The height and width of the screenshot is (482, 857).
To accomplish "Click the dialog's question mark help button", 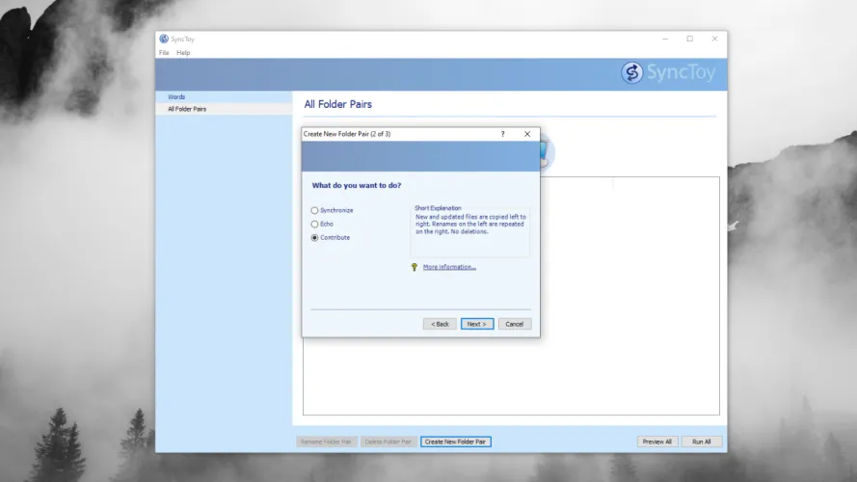I will tap(502, 134).
